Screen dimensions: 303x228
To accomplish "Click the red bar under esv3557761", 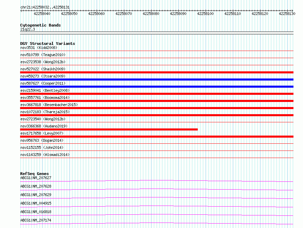I will pos(157,101).
